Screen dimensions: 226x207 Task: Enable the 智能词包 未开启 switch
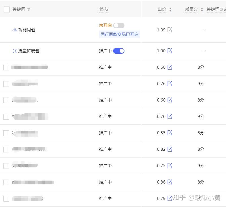click(x=119, y=25)
